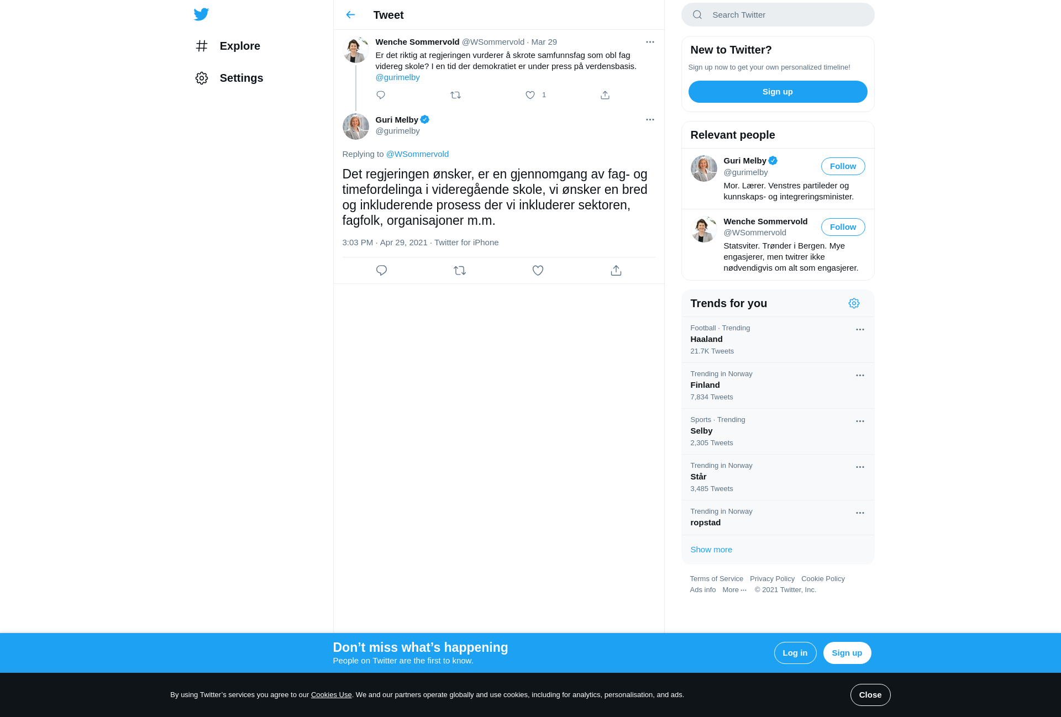Viewport: 1061px width, 717px height.
Task: Open the Log in button in banner
Action: coord(795,653)
